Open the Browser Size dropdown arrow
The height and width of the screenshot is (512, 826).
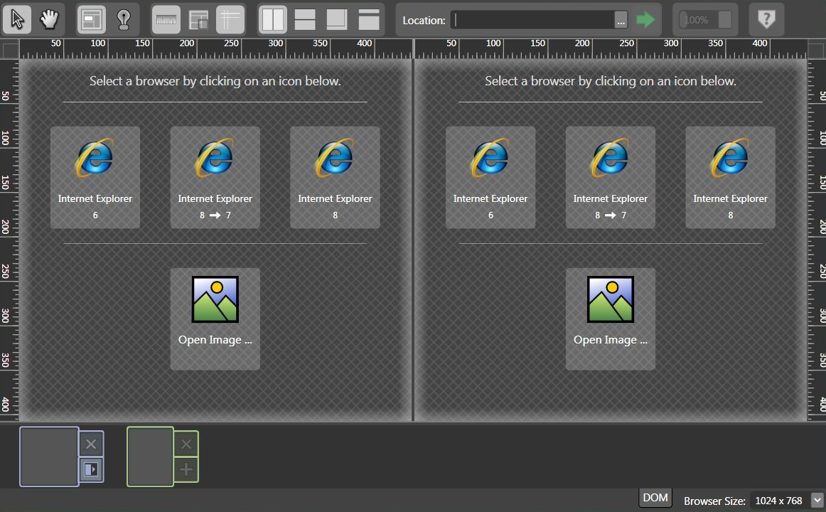[817, 501]
